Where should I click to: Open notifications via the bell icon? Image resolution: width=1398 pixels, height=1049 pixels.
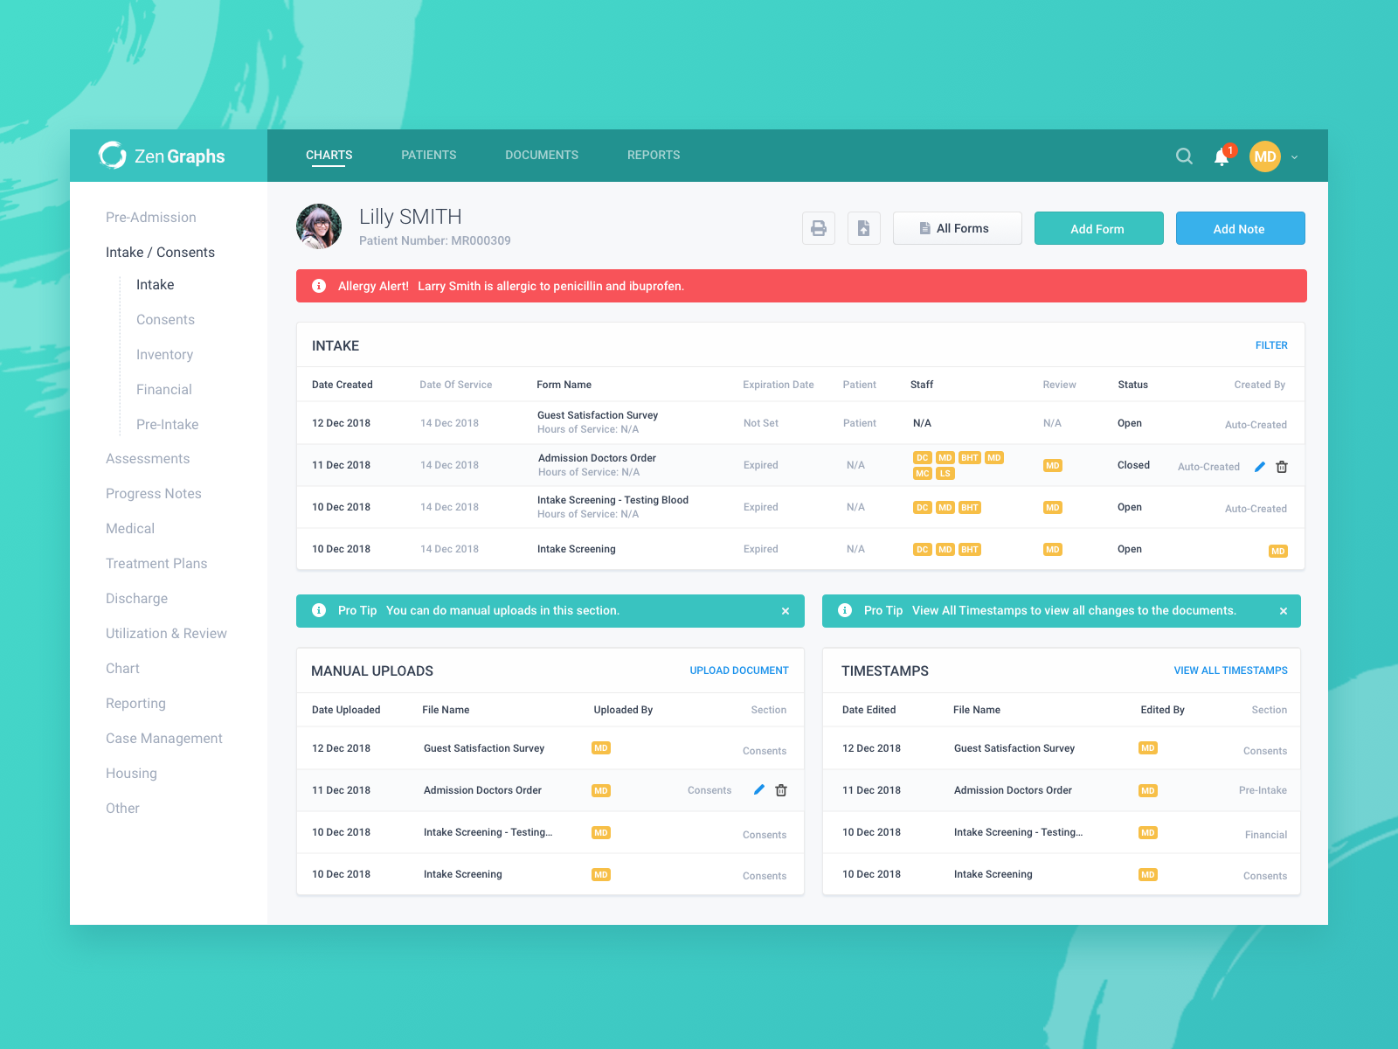tap(1221, 156)
